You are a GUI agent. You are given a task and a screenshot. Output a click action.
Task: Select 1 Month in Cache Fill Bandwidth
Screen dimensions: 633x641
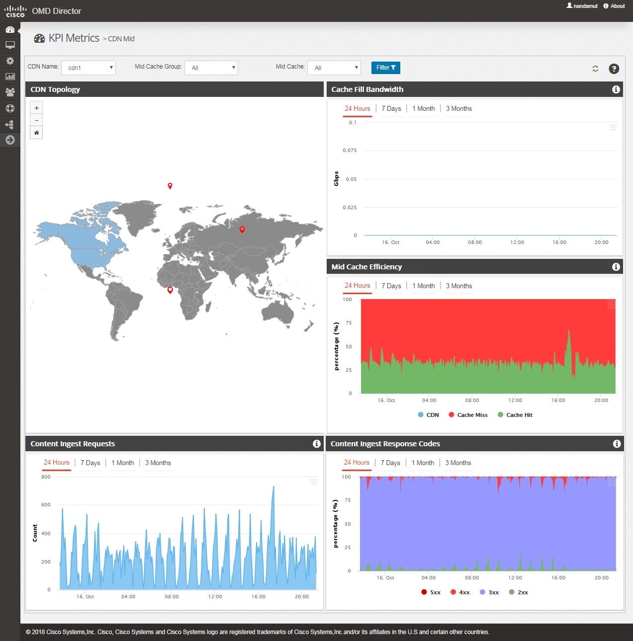pyautogui.click(x=424, y=108)
